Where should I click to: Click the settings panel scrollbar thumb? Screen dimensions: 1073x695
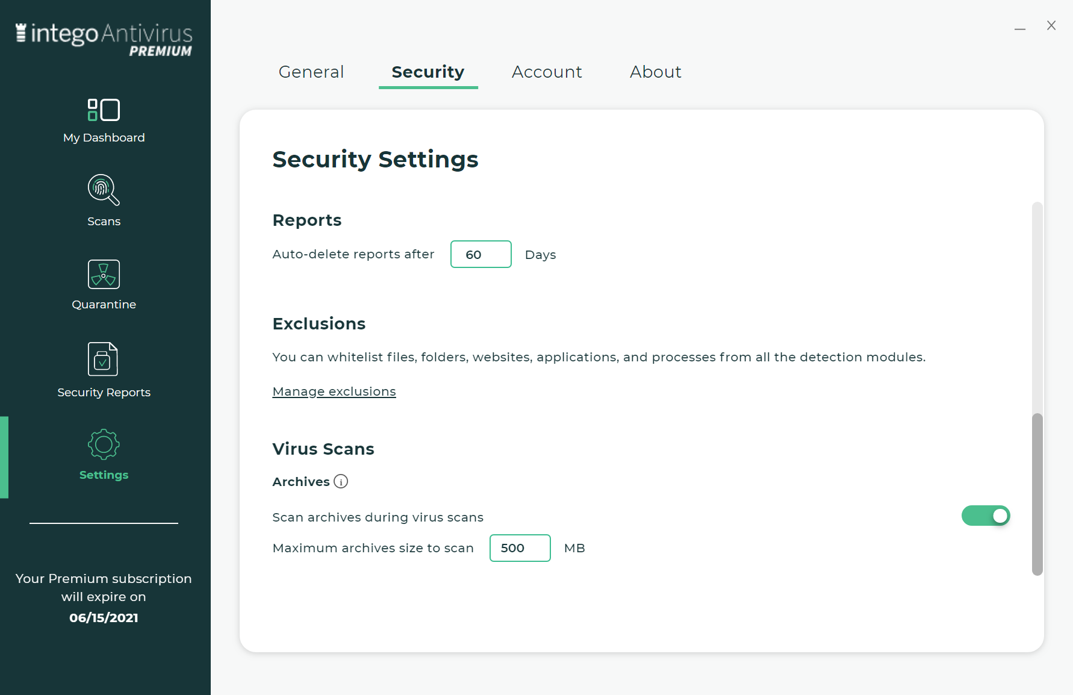coord(1037,494)
